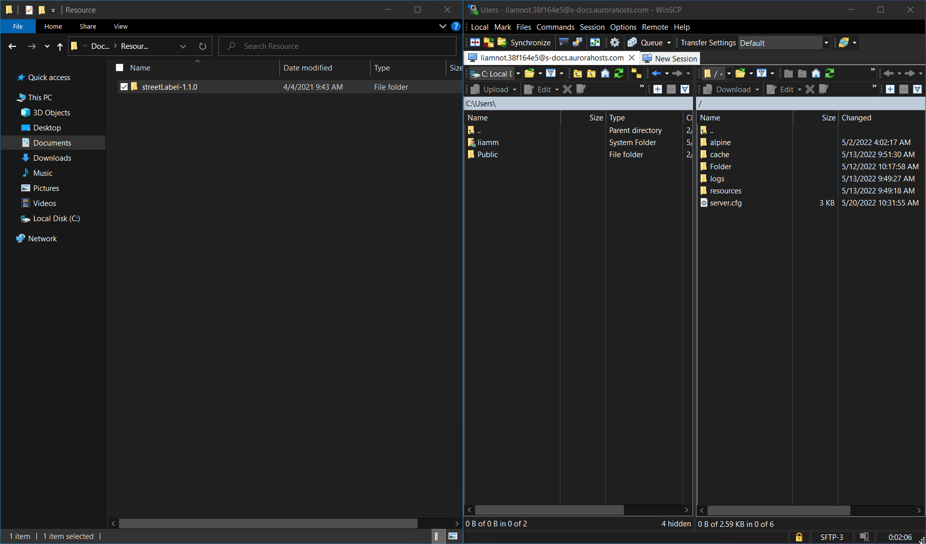Open the Commands menu in WinSCP
Screen dimensions: 926x544
pos(555,27)
